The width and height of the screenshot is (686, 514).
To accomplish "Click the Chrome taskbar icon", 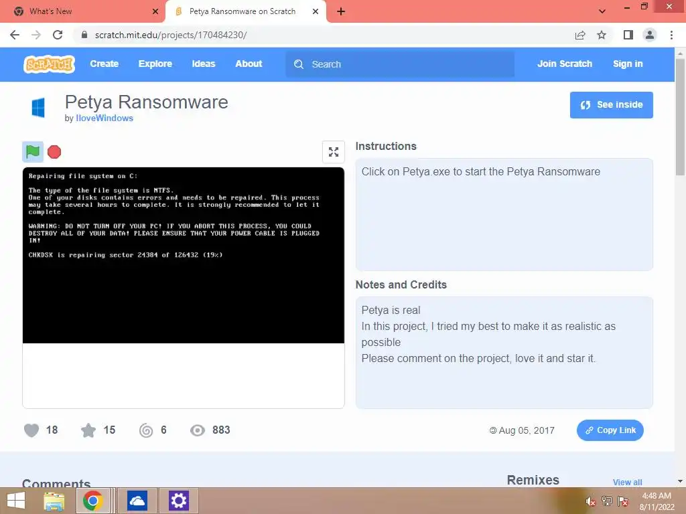I will tap(92, 501).
